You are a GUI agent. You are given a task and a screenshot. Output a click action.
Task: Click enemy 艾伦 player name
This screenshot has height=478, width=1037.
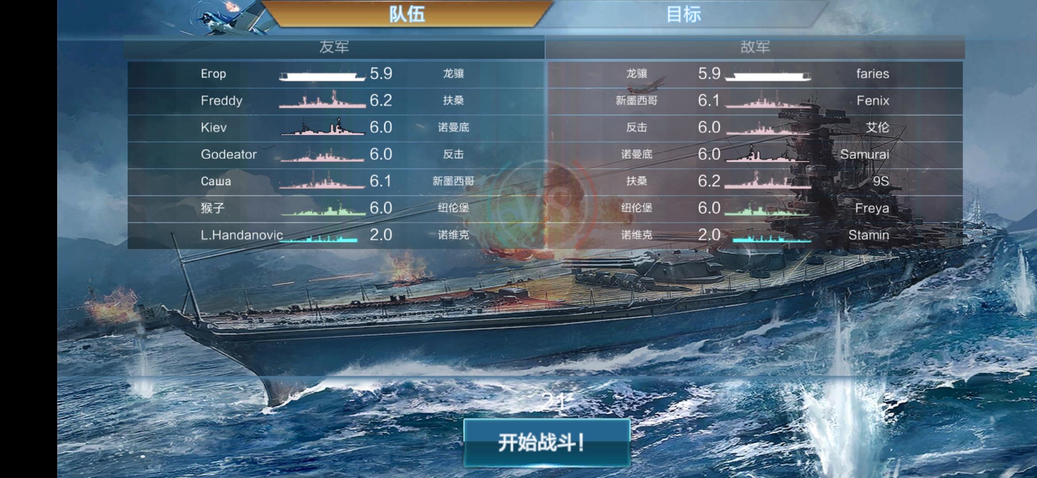click(877, 127)
